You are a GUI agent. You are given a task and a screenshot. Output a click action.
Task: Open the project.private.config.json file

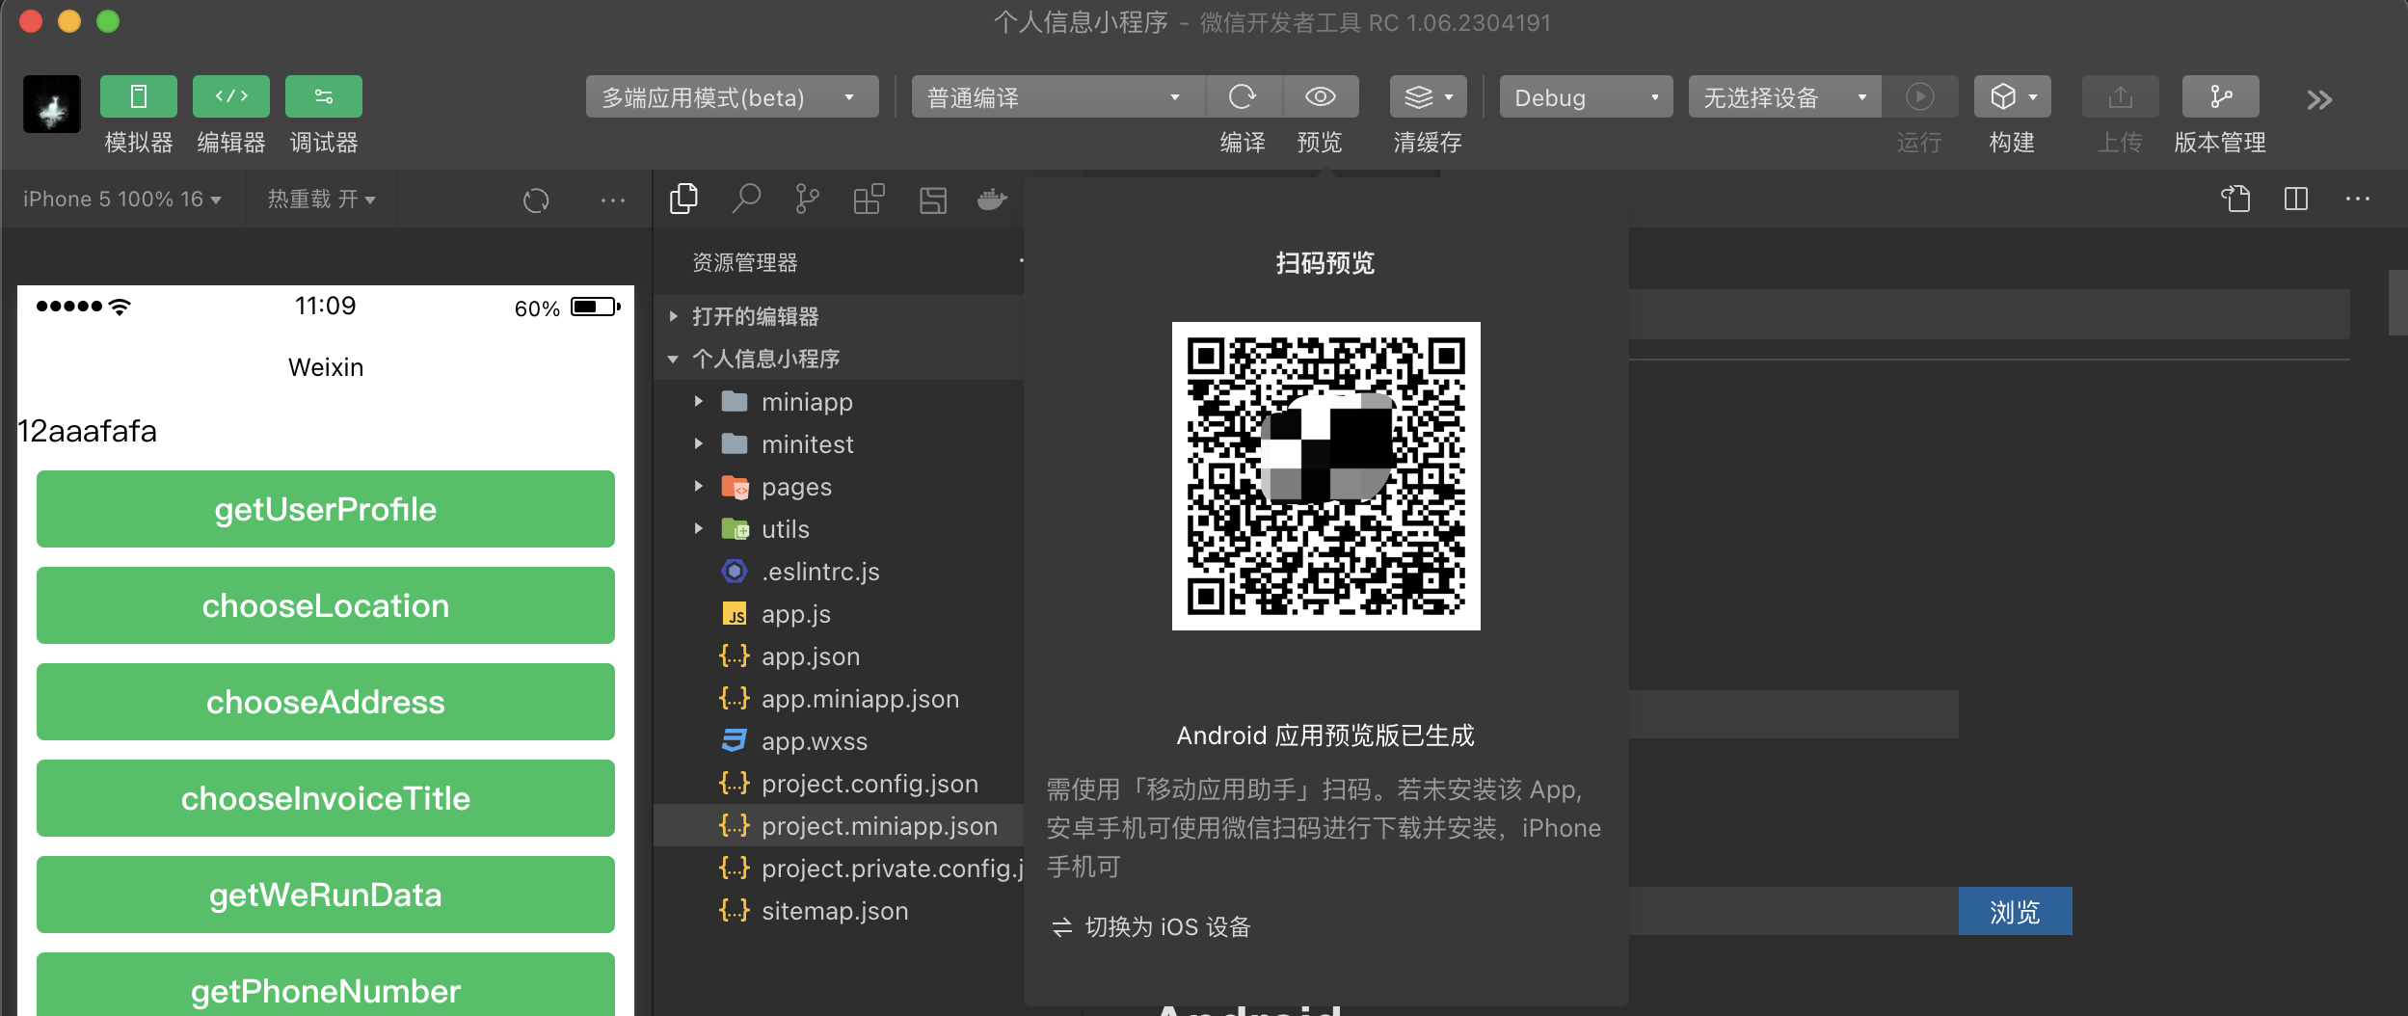point(839,868)
